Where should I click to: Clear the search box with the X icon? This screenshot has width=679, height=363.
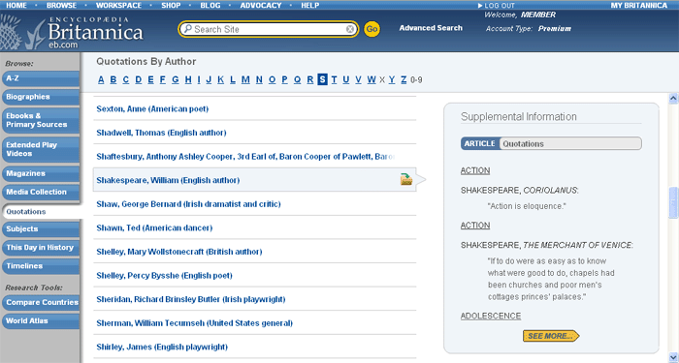tap(350, 29)
